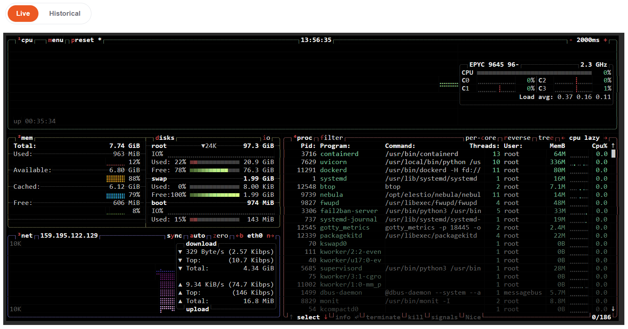Select next network interface arrow n
Image resolution: width=628 pixels, height=329 pixels.
coord(270,236)
